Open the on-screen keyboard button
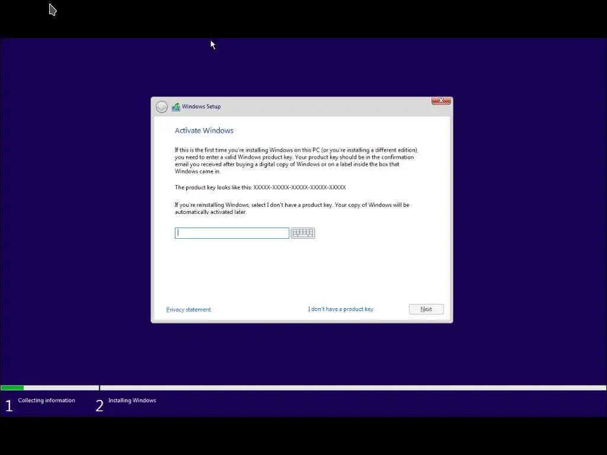This screenshot has height=455, width=607. pyautogui.click(x=303, y=233)
